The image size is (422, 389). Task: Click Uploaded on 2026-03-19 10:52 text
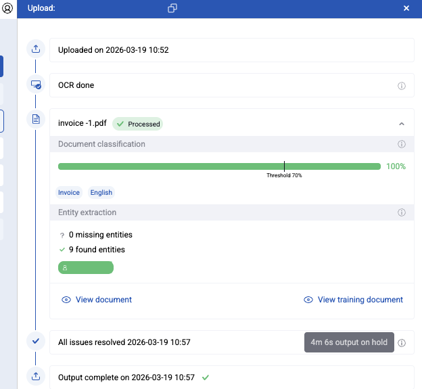(x=114, y=50)
